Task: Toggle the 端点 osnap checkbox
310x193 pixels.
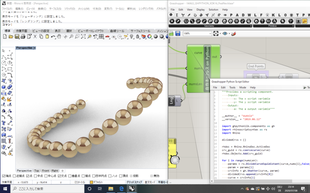Action: click(x=4, y=176)
